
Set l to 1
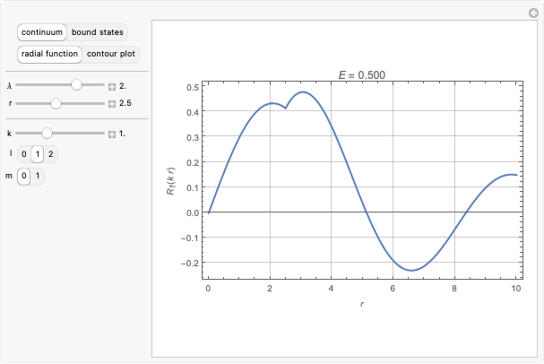38,154
